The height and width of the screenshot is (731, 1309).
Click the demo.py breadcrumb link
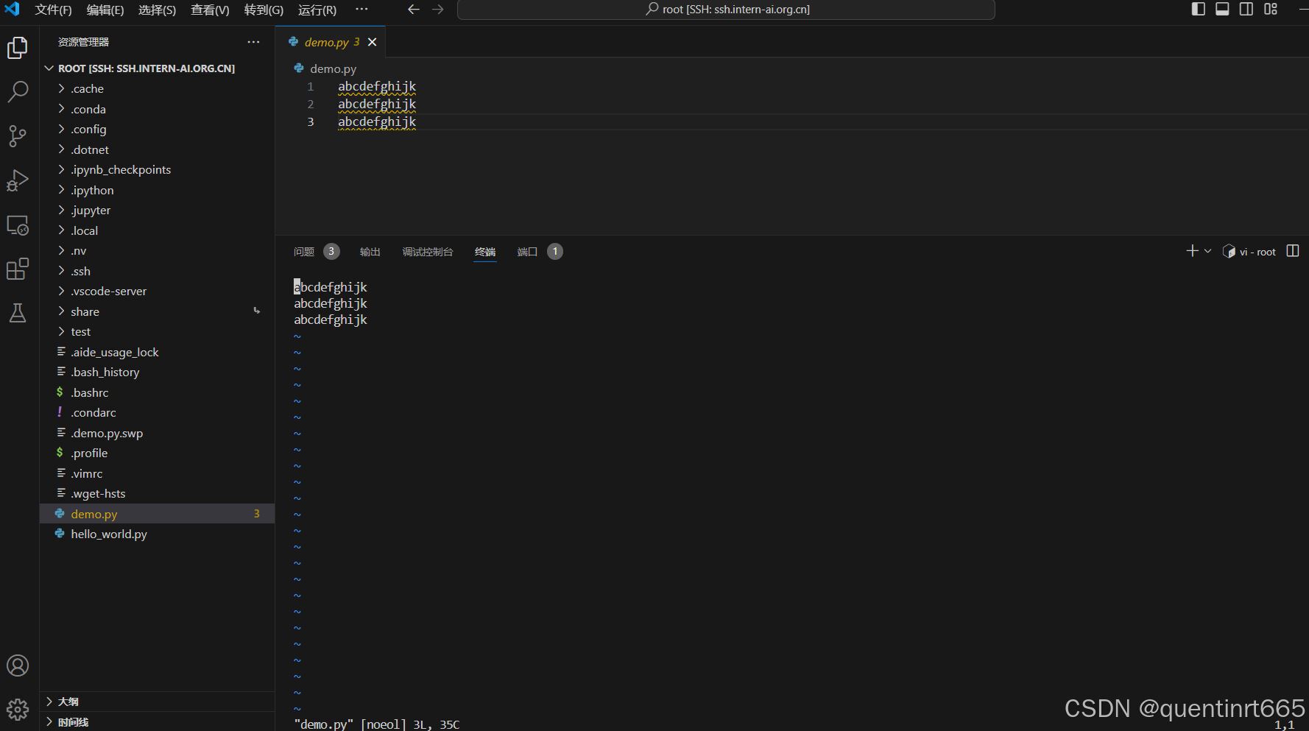point(333,68)
